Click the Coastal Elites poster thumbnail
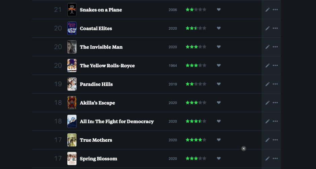Screen dimensions: 316x169 tap(72, 28)
